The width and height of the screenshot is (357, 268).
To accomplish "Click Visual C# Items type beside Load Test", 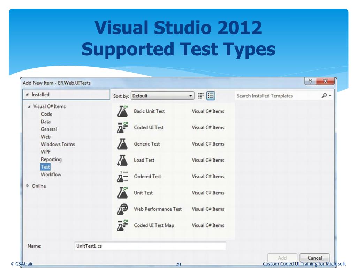I will (x=208, y=160).
